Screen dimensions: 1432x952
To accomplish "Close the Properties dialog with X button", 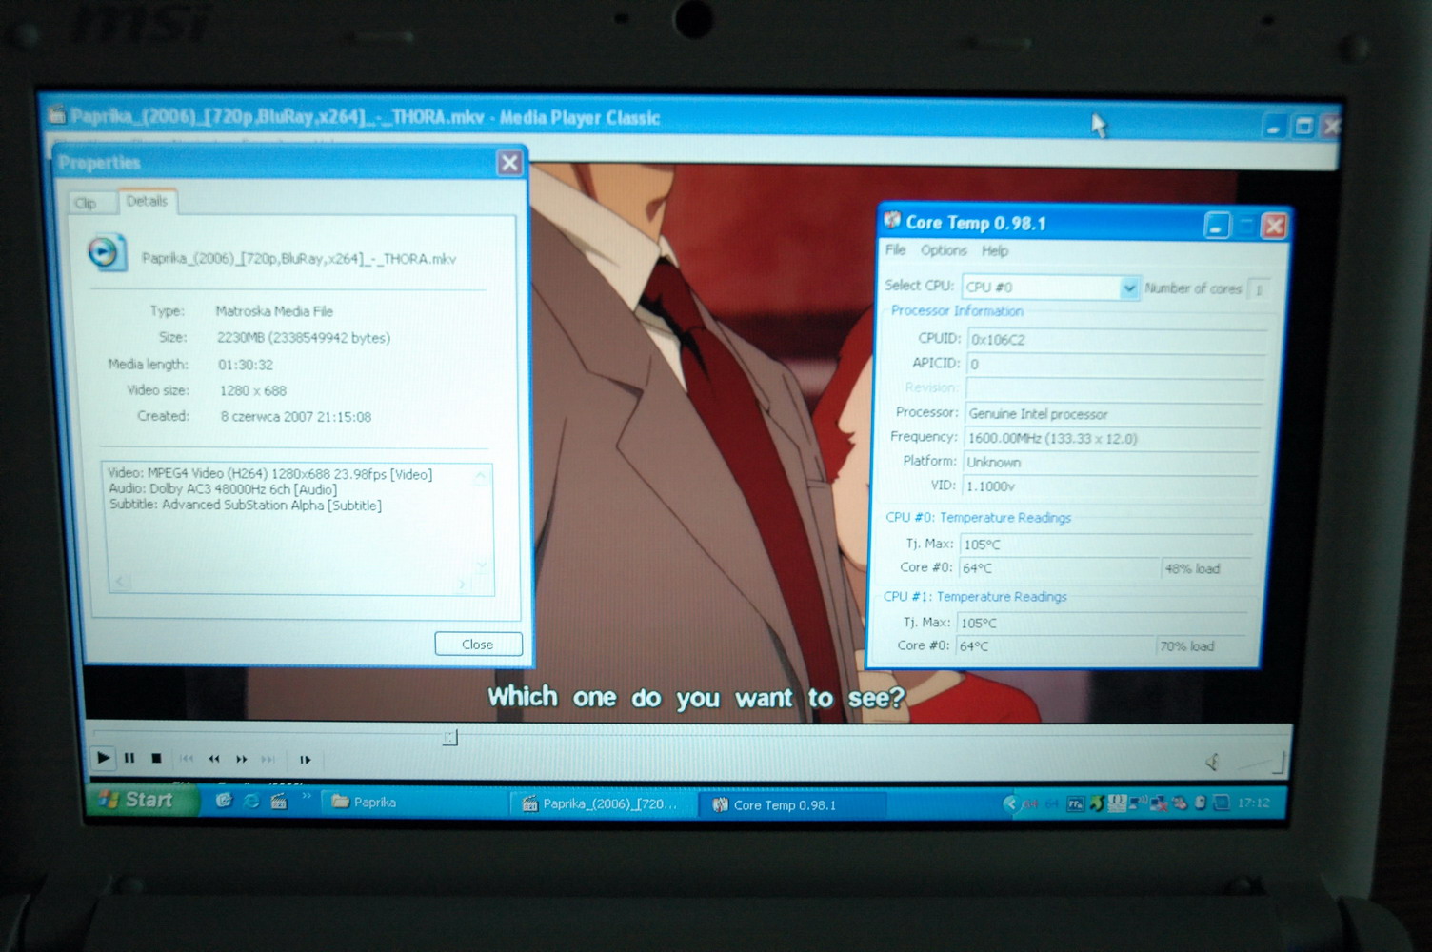I will click(509, 162).
